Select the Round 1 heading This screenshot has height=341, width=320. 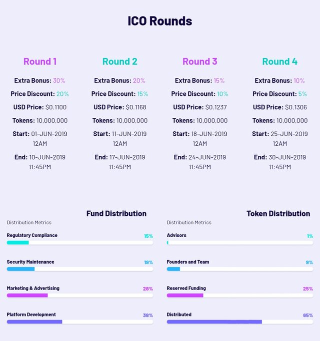(x=40, y=61)
